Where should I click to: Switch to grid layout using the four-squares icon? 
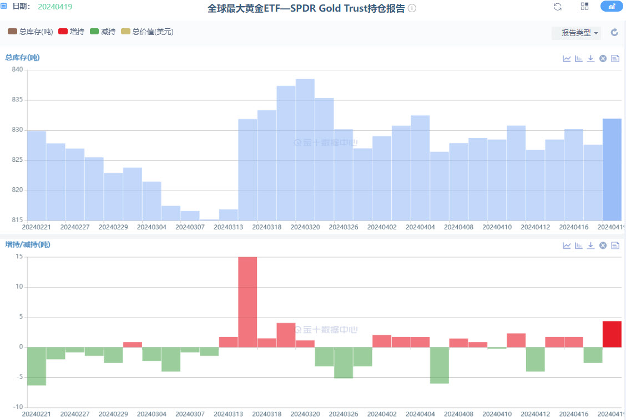pos(584,7)
